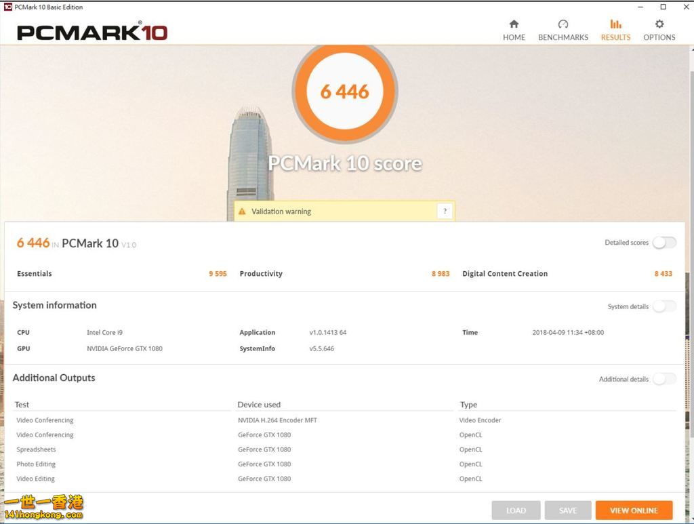
Task: Click the SystemInfo version v5.5.646
Action: 322,348
